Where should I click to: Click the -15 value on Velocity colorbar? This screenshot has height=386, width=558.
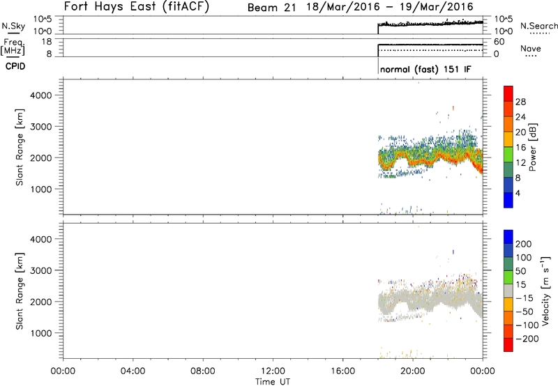point(524,298)
